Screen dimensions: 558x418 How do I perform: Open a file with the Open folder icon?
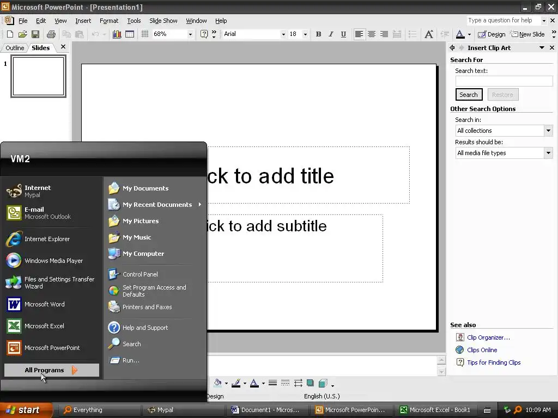22,34
